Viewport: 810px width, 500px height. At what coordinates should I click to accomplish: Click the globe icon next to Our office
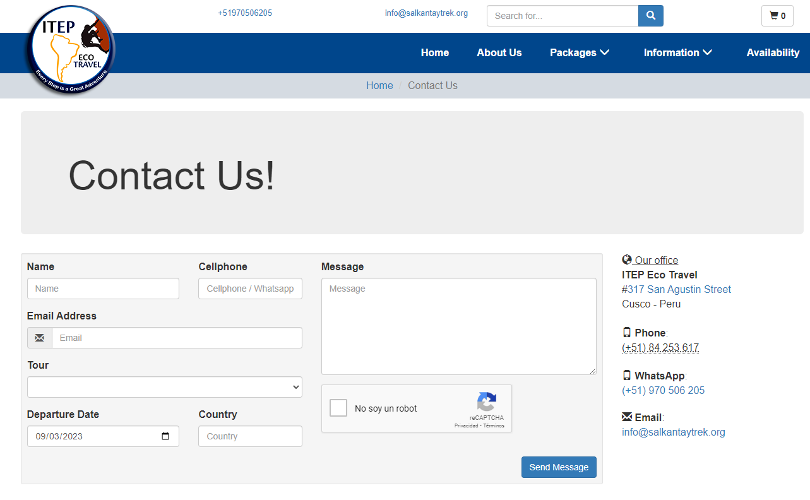tap(627, 259)
